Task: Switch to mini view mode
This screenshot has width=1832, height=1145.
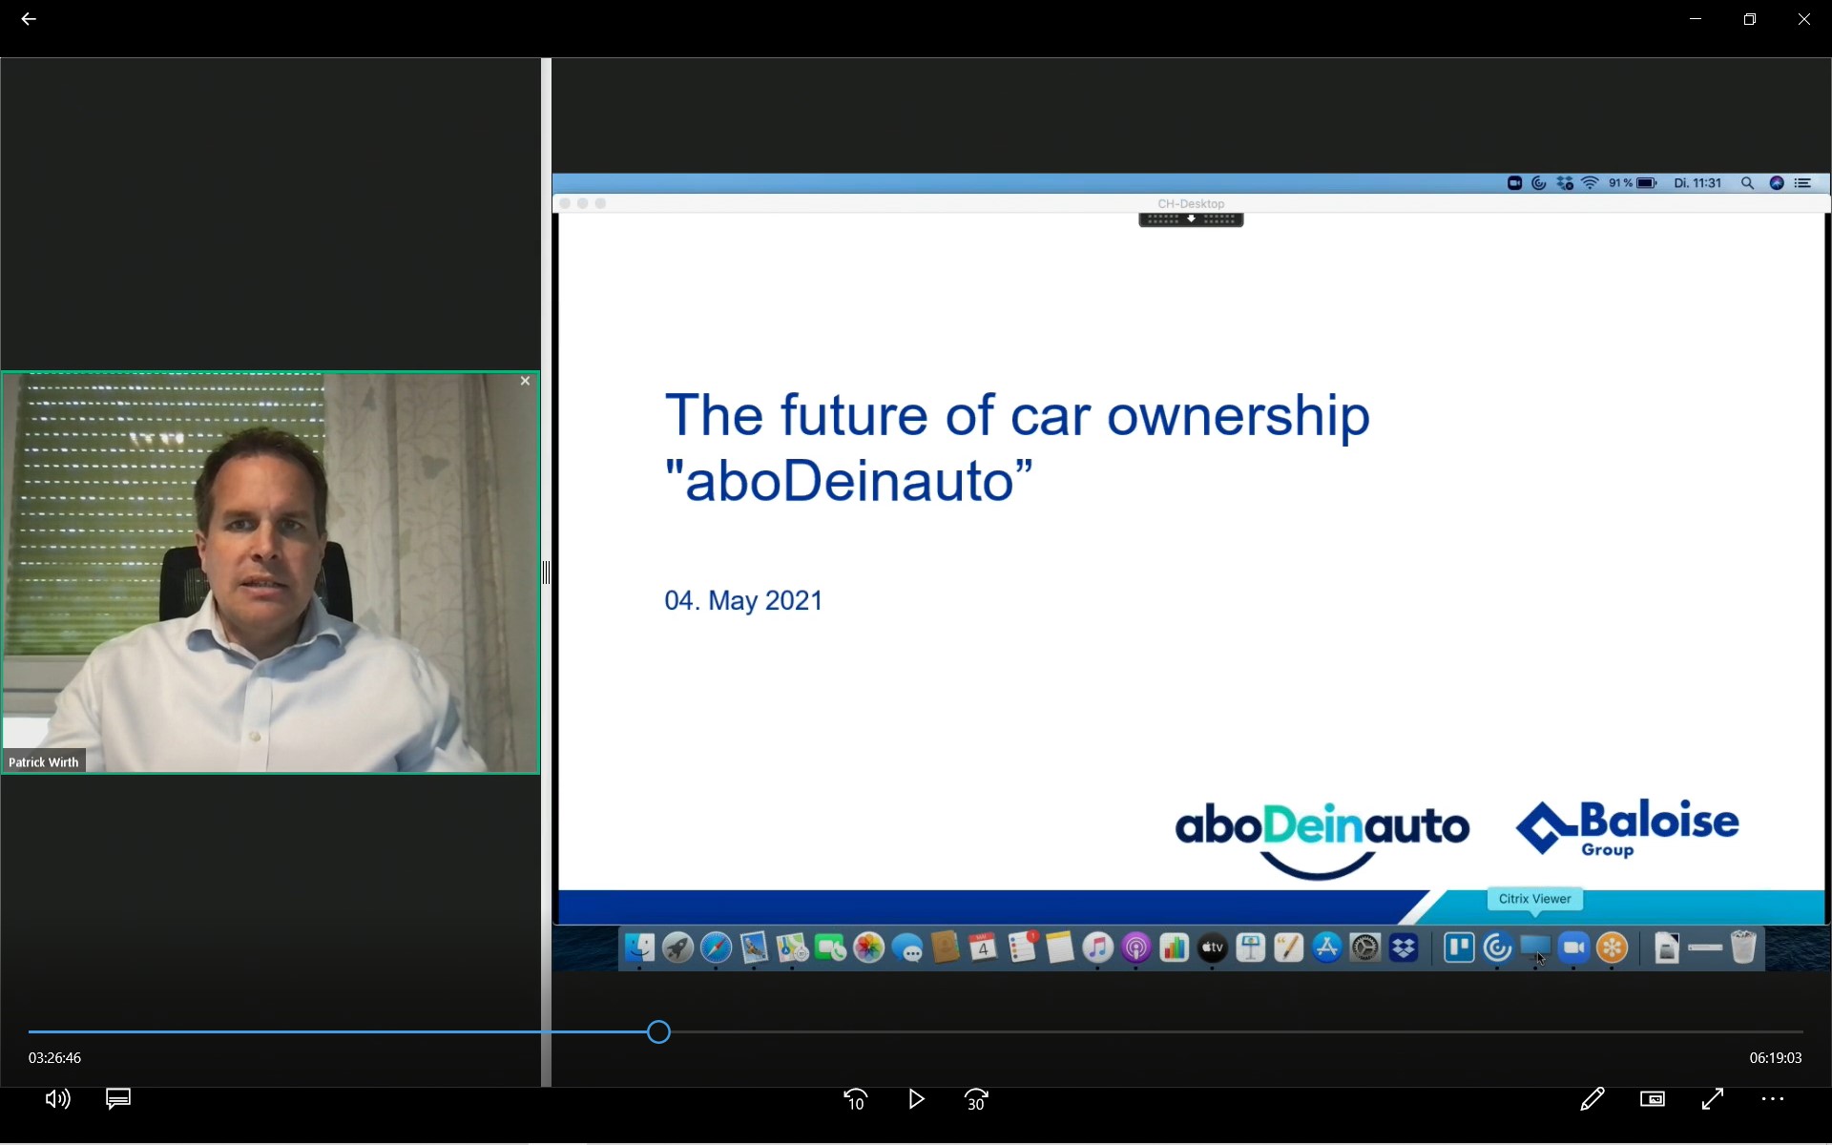Action: click(x=1653, y=1099)
